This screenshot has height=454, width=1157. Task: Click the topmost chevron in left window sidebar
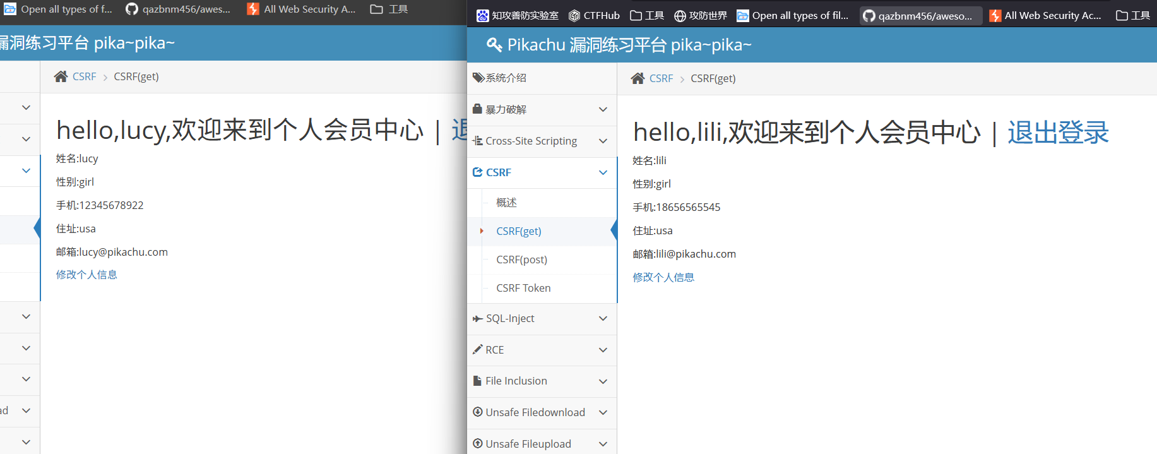[x=26, y=107]
